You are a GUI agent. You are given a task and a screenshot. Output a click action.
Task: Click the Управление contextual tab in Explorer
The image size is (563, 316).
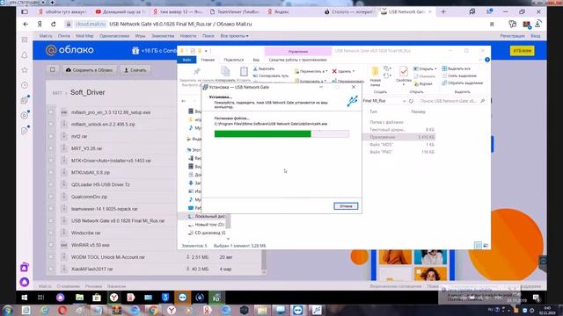[x=297, y=52]
